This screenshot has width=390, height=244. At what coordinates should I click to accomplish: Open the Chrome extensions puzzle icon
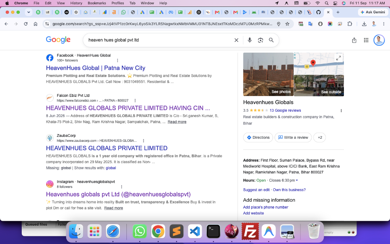(350, 24)
